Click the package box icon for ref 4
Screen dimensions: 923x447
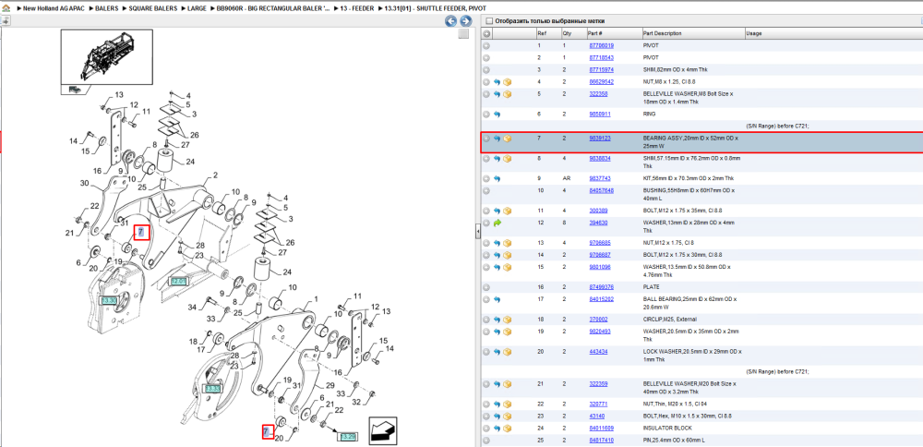(507, 82)
